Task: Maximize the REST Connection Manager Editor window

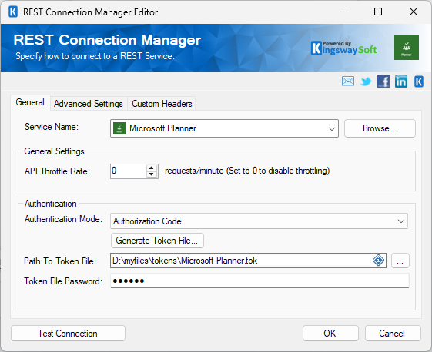Action: tap(378, 12)
